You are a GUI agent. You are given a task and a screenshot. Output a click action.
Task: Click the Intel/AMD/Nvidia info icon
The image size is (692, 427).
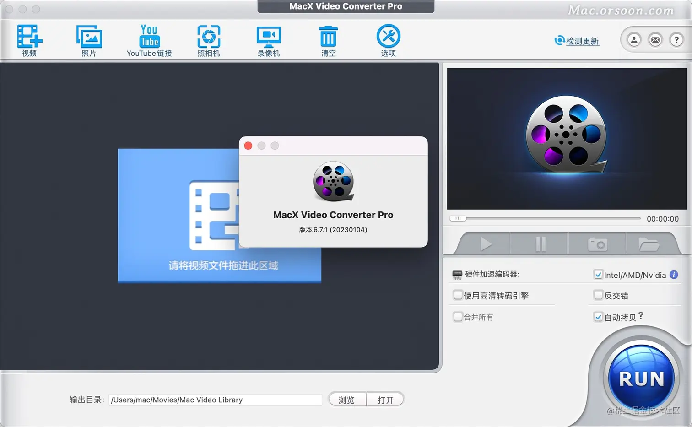point(674,275)
